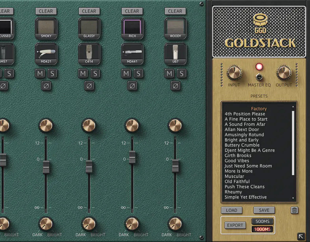The image size is (310, 242).
Task: Choose 500MS export length
Action: (x=262, y=221)
